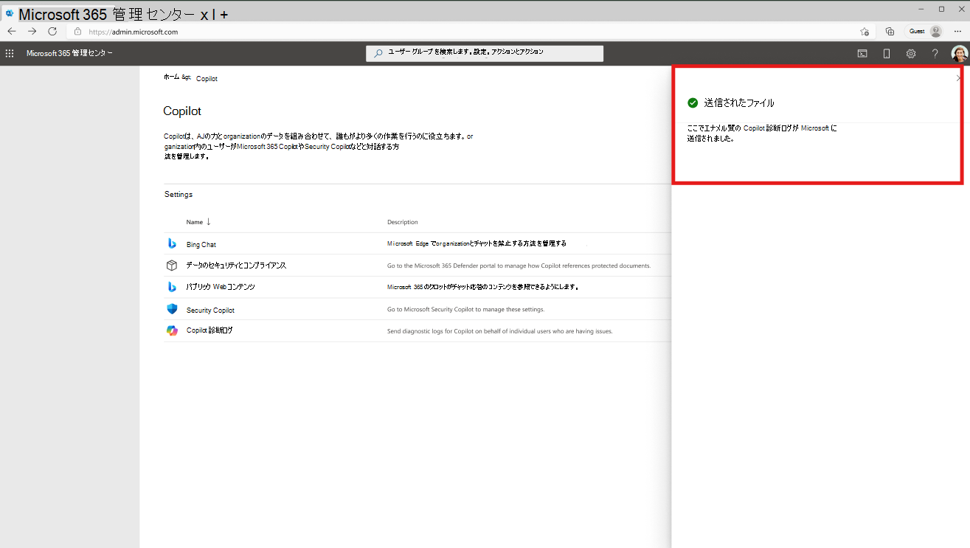Open help with the question mark icon
This screenshot has width=970, height=548.
[935, 53]
